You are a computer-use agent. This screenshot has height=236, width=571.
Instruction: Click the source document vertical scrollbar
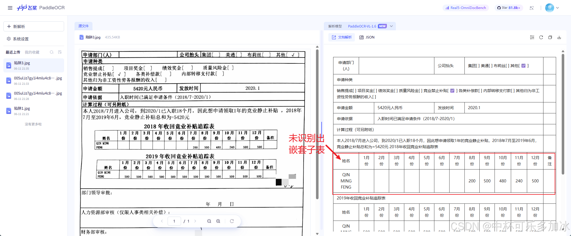[x=317, y=124]
